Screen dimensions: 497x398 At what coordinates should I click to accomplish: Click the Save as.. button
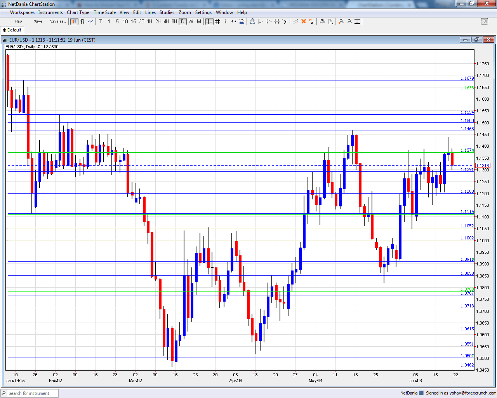58,21
